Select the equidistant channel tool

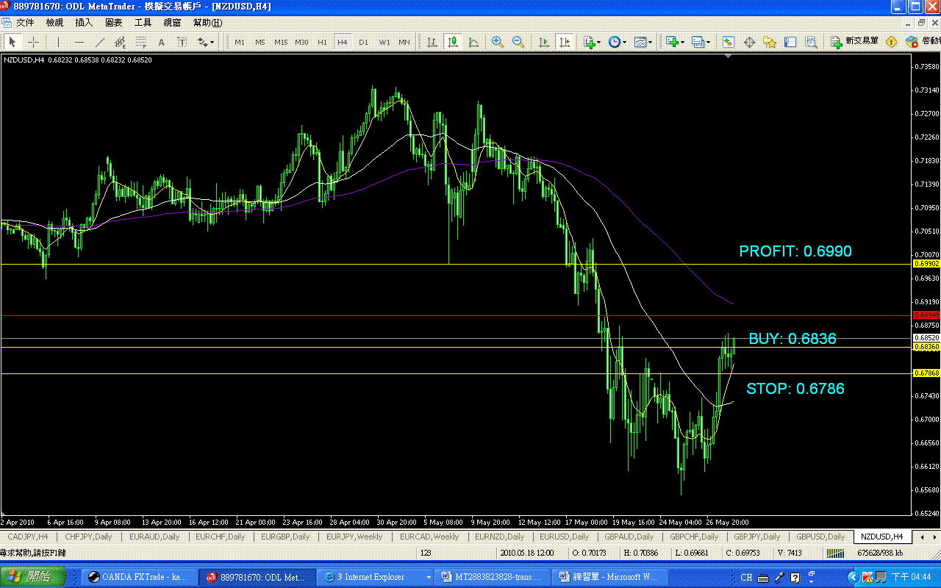point(120,42)
